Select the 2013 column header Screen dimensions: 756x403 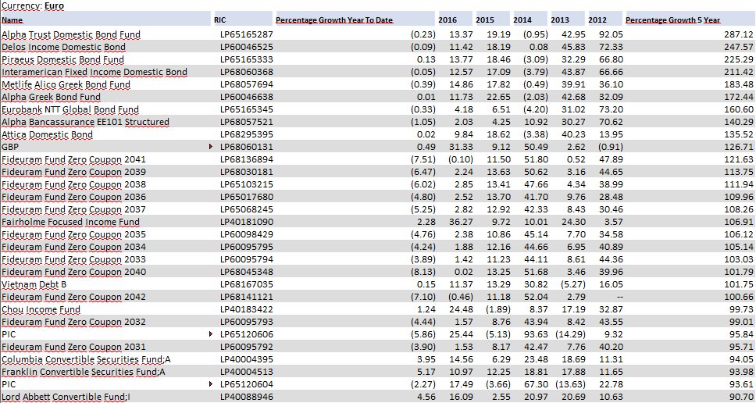[x=568, y=20]
